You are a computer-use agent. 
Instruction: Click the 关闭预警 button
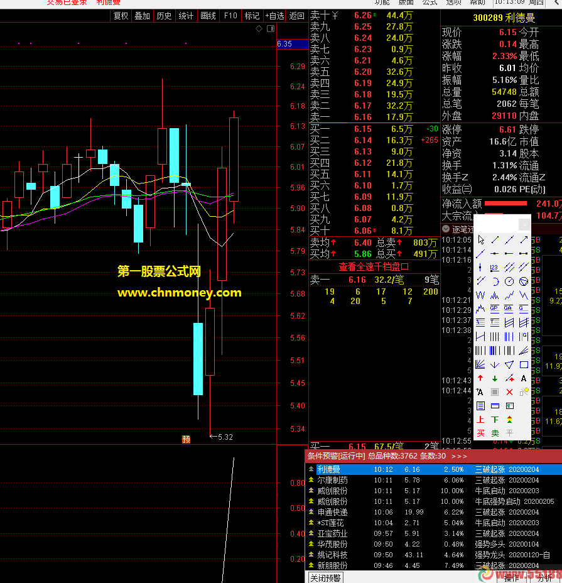(326, 578)
